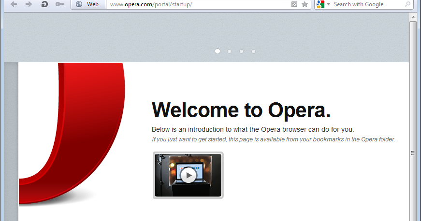
Task: Select the fourth slide indicator dot
Action: 253,52
